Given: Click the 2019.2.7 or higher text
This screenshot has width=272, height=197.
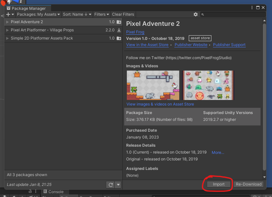Looking at the screenshot, I should click(x=220, y=120).
